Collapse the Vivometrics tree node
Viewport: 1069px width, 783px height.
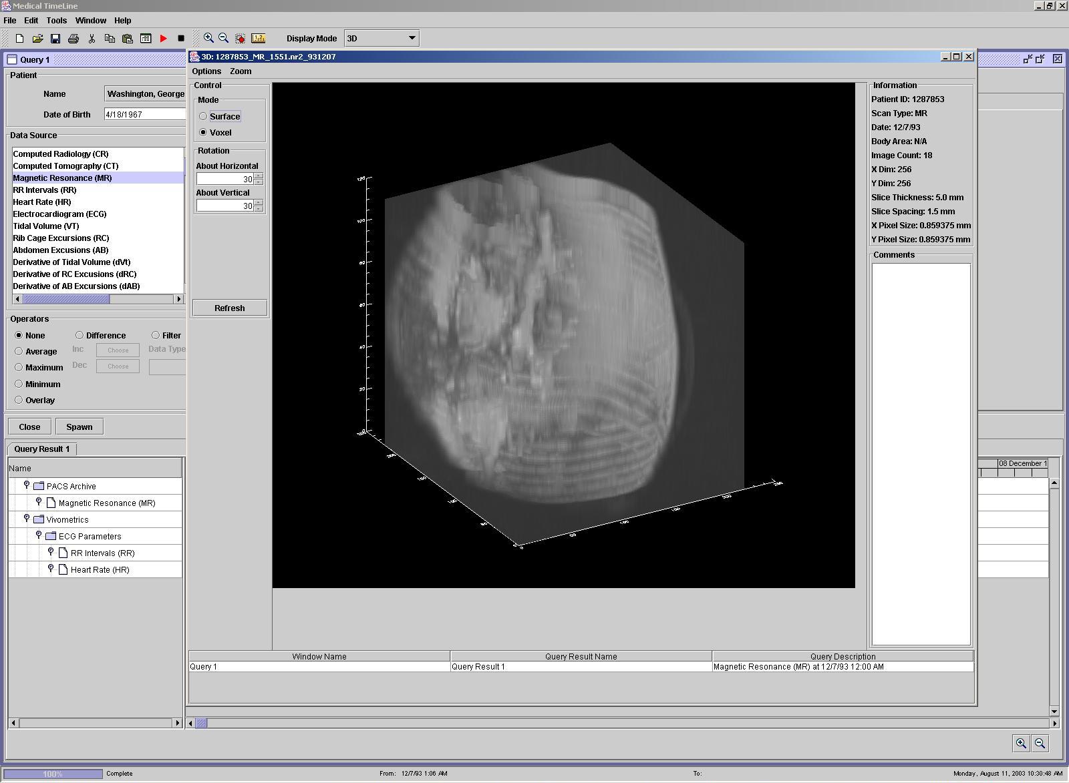point(27,519)
